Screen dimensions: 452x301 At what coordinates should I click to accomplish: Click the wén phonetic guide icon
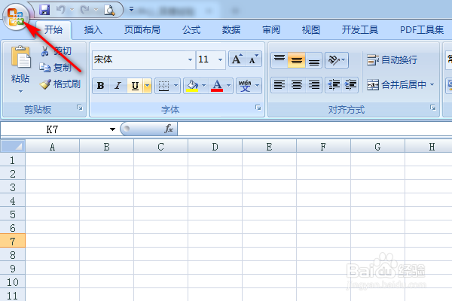click(x=245, y=86)
